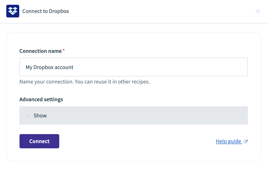Image resolution: width=268 pixels, height=169 pixels.
Task: Click the Connect button
Action: 39,141
